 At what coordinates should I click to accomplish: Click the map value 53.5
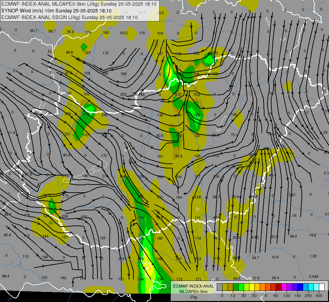click(x=237, y=279)
